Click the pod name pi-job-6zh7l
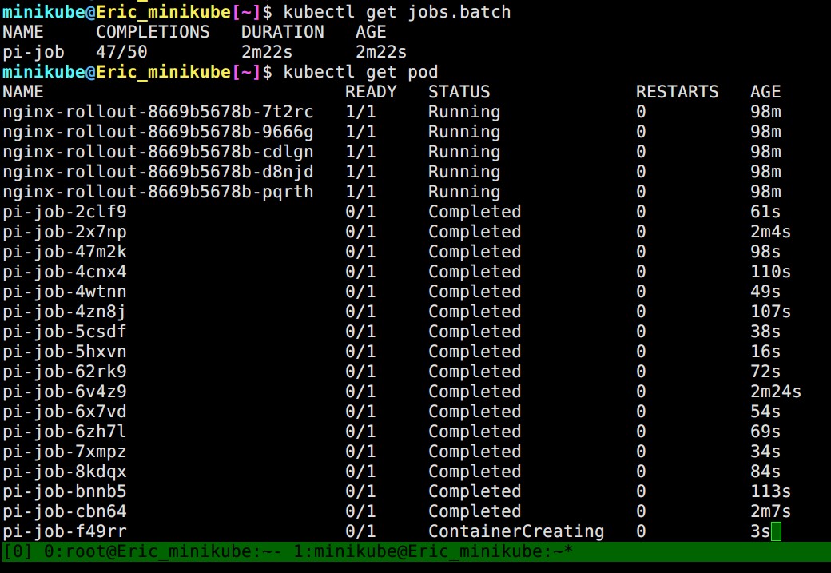The width and height of the screenshot is (831, 573). coord(65,432)
